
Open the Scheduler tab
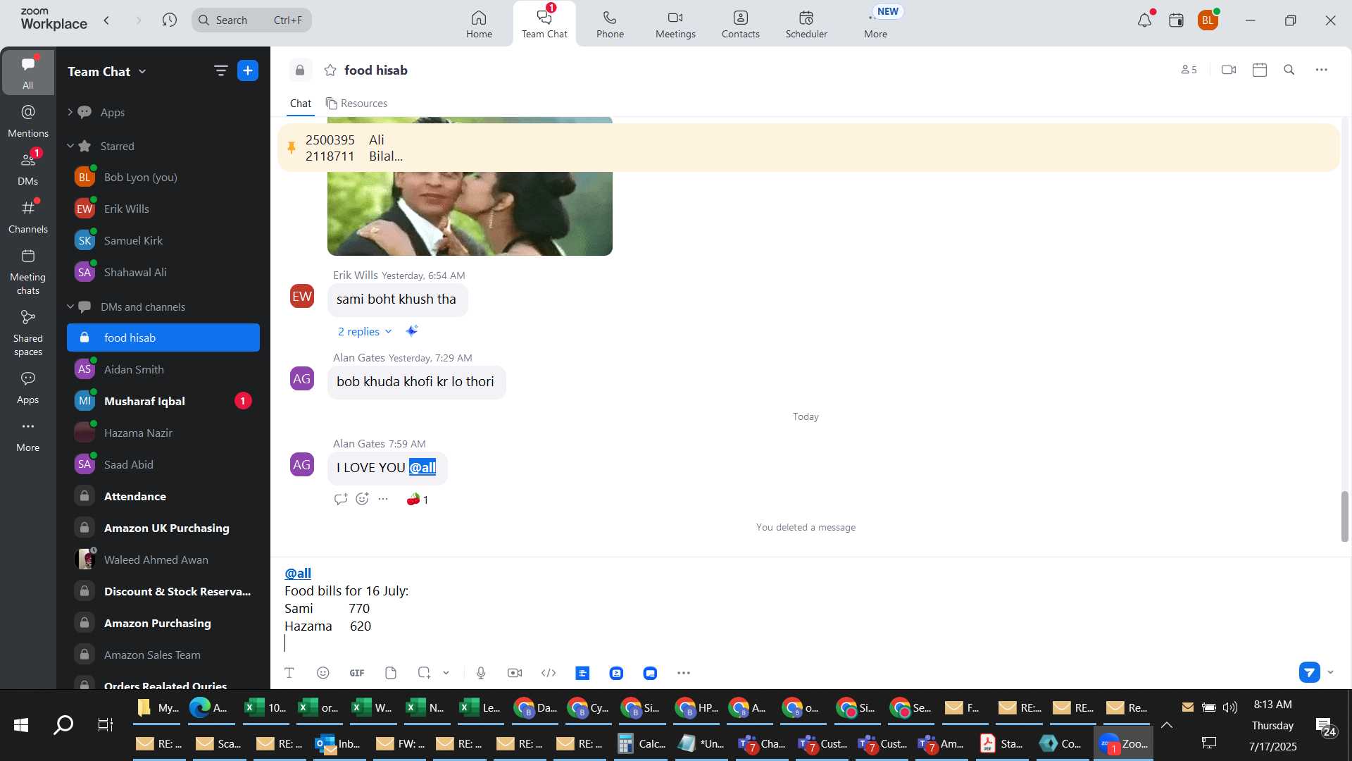pyautogui.click(x=806, y=24)
